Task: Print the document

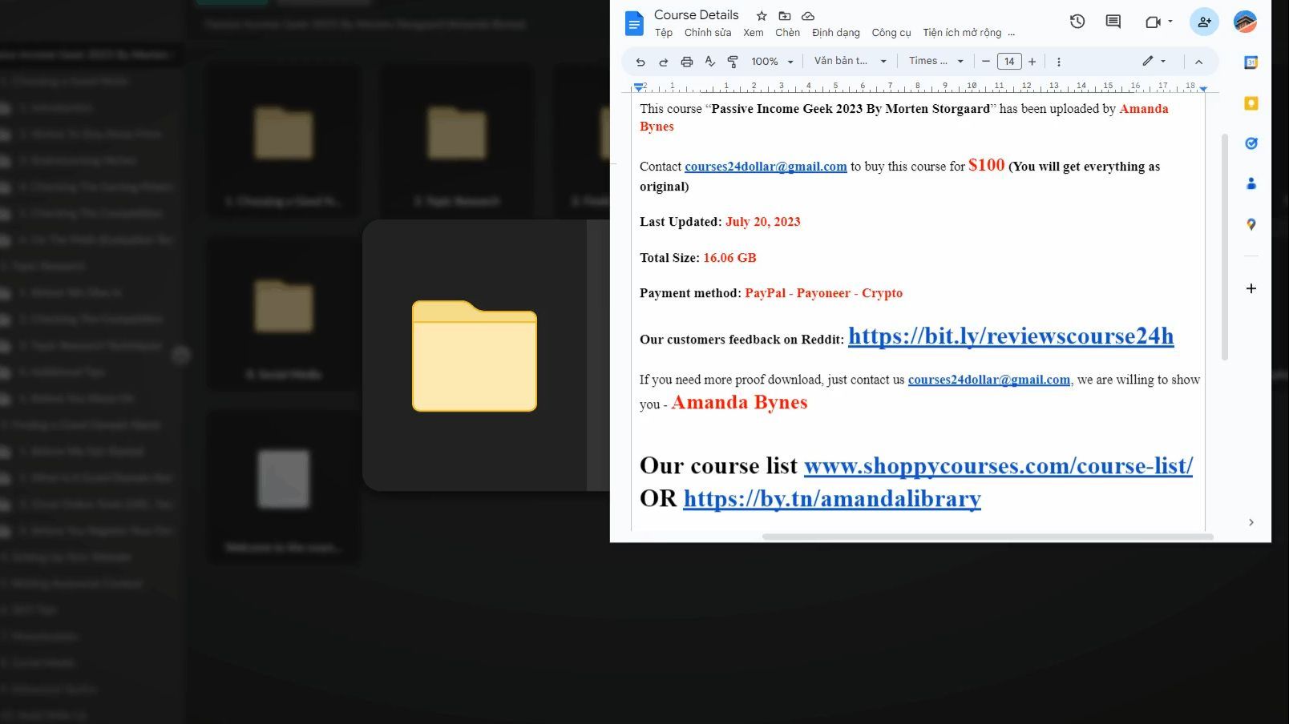Action: [686, 62]
